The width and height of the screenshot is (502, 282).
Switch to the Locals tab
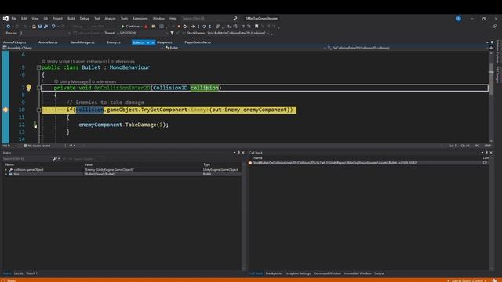coord(19,273)
